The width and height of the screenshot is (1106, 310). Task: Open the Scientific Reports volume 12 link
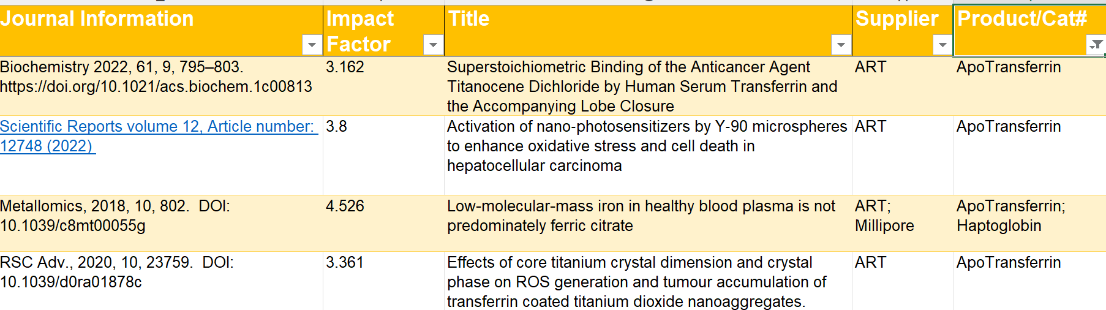click(156, 127)
